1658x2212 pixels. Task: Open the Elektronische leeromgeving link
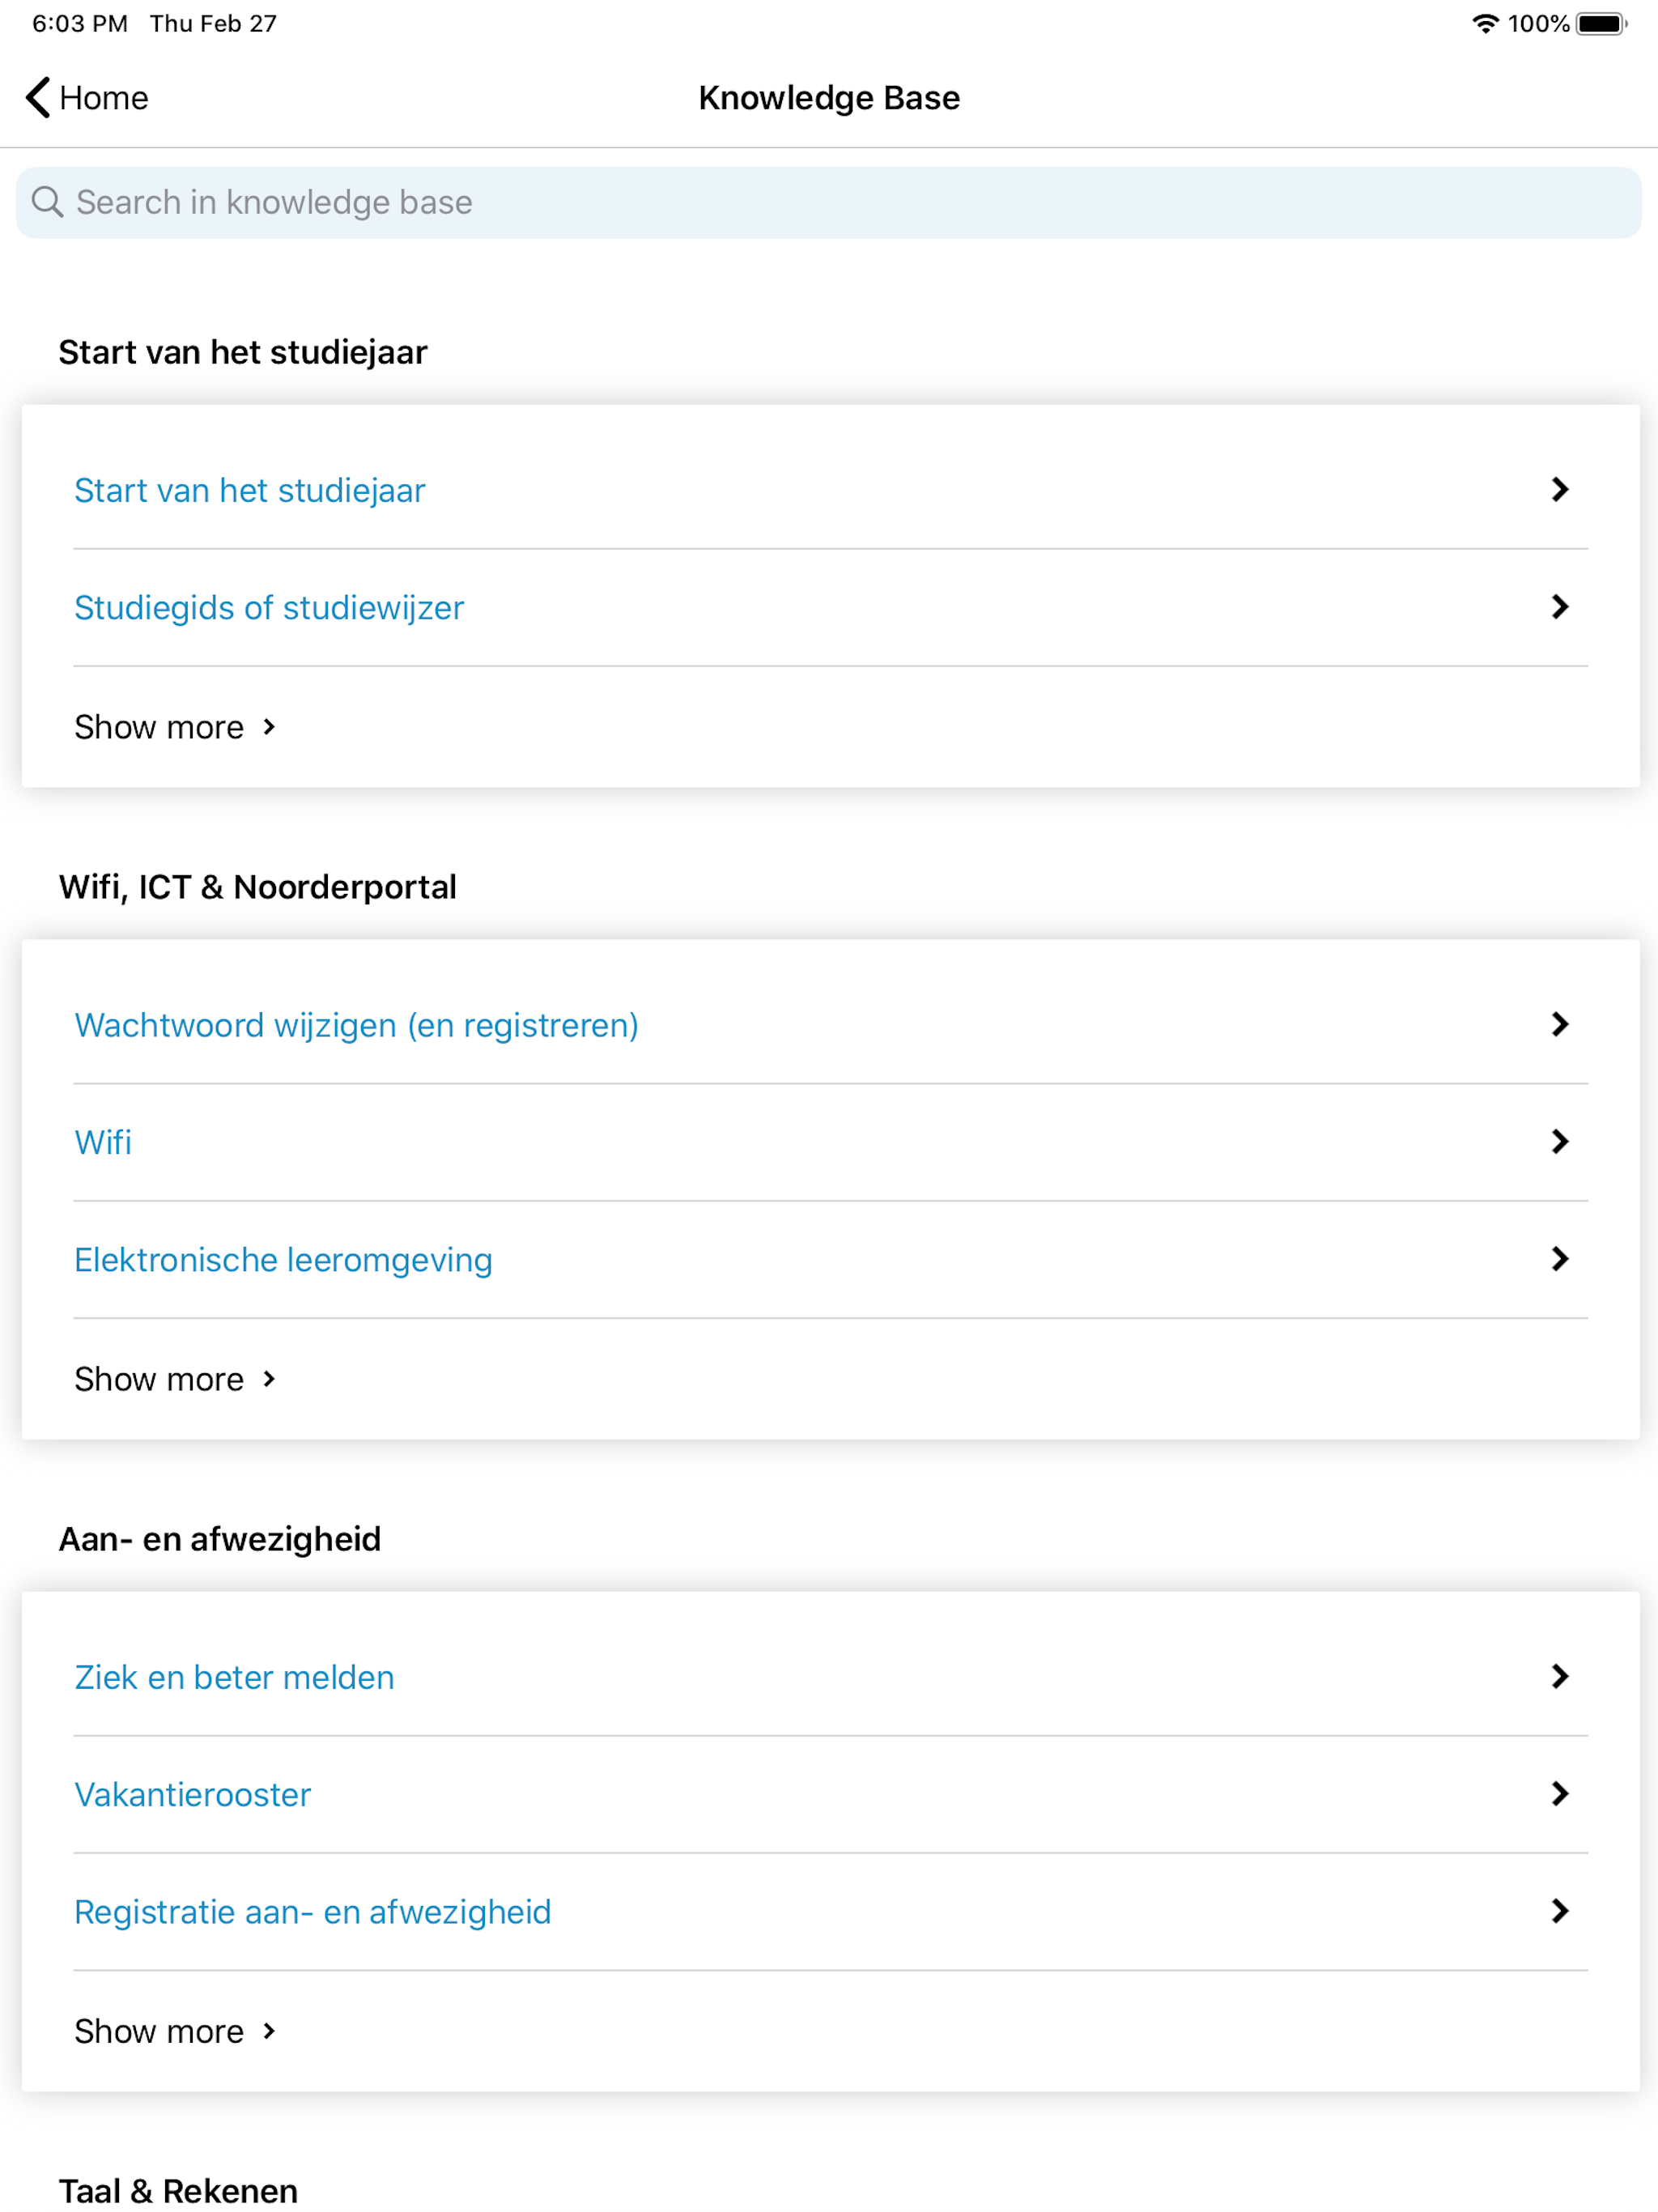click(283, 1260)
